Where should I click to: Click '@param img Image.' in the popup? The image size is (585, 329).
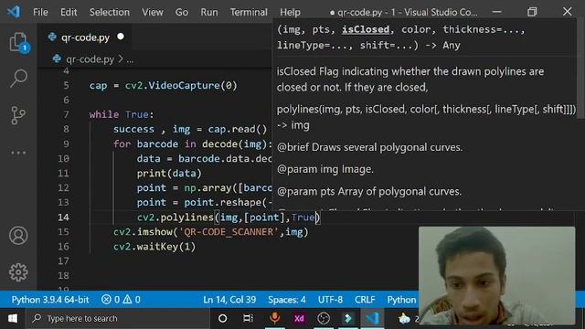coord(325,169)
